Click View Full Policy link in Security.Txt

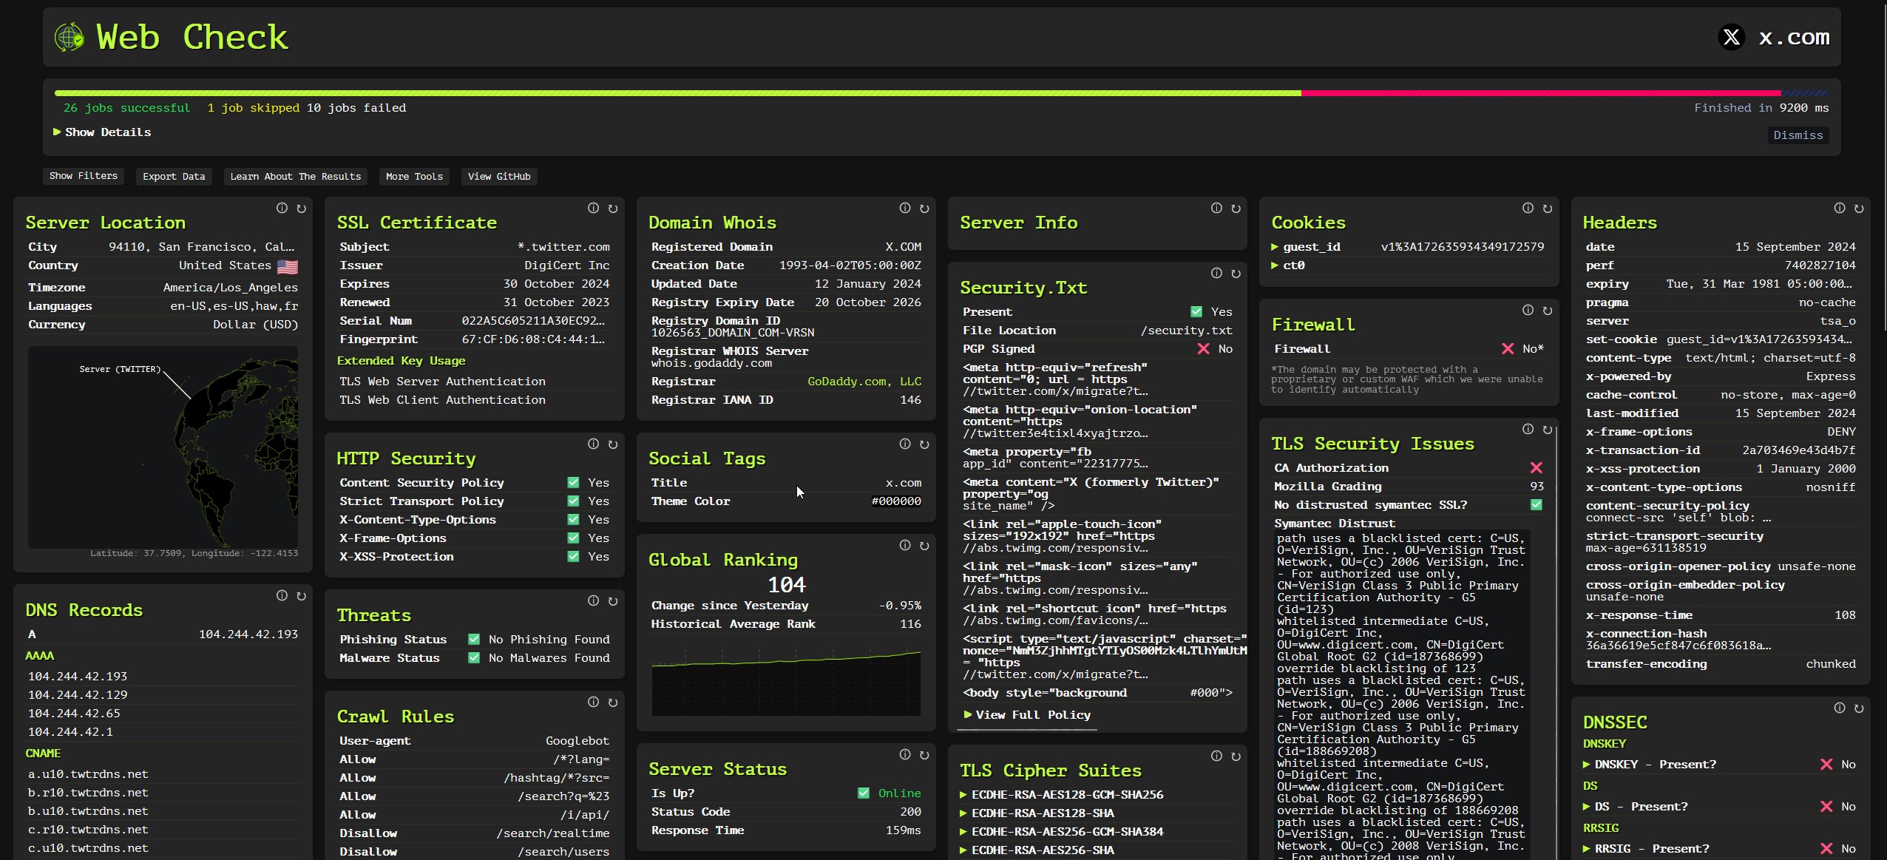coord(1030,714)
